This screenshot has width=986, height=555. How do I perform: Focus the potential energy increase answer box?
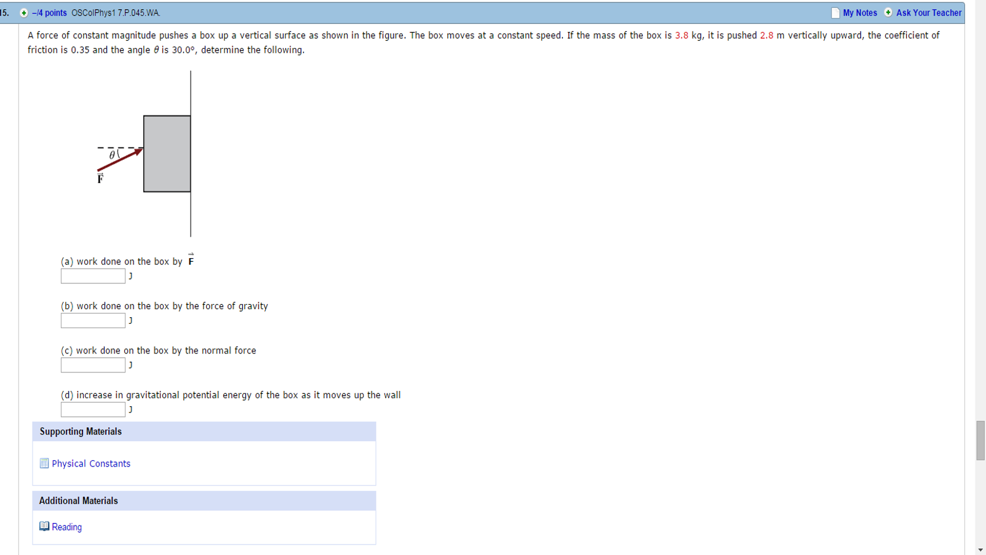93,410
